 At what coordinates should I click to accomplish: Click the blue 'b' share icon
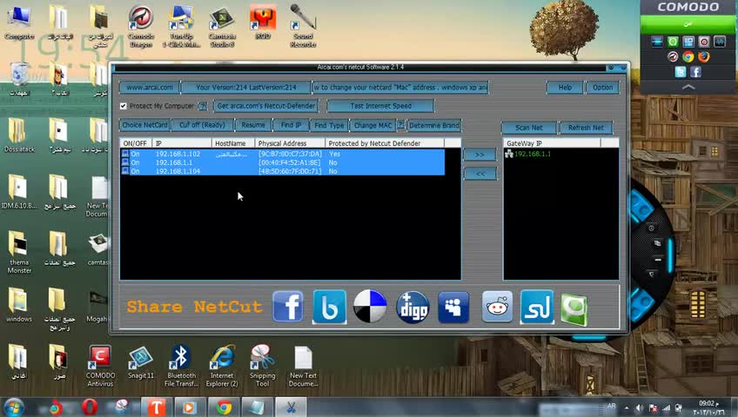[x=330, y=307]
